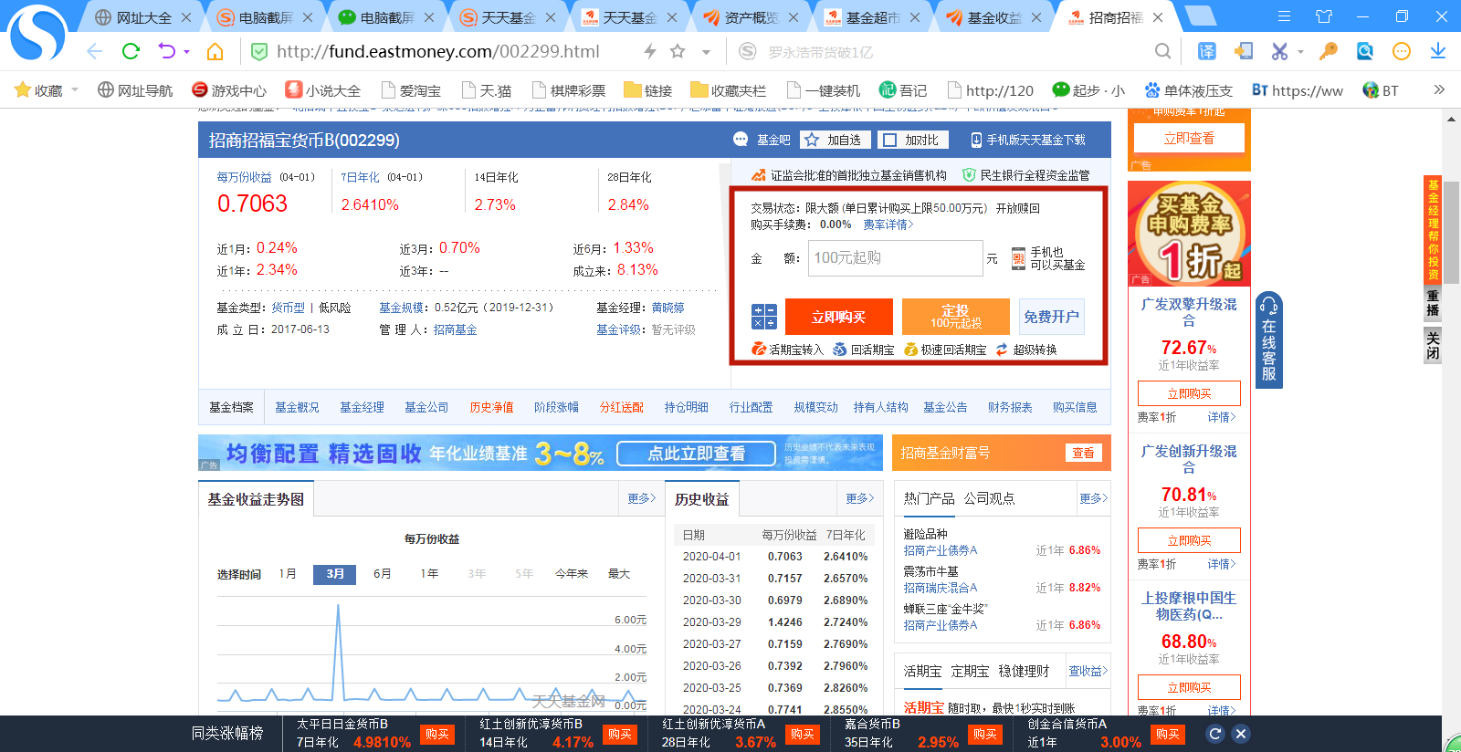Open the dropdown arrow next to undo icon
This screenshot has width=1461, height=752.
pos(186,52)
